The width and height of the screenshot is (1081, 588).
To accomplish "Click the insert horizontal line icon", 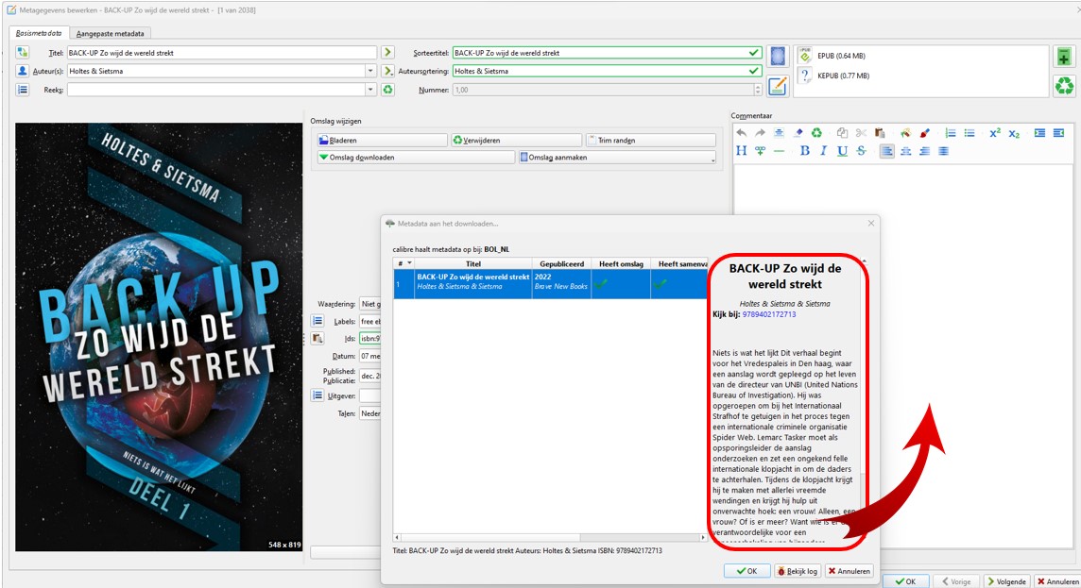I will (779, 151).
